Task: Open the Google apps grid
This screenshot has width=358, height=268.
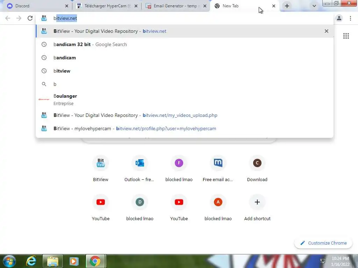Action: (x=346, y=36)
